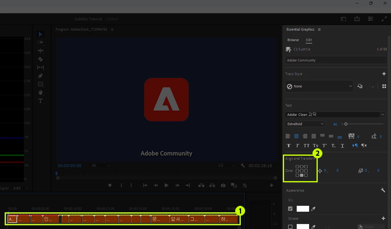The image size is (391, 229).
Task: Pick fill color with eyedropper
Action: tap(313, 209)
